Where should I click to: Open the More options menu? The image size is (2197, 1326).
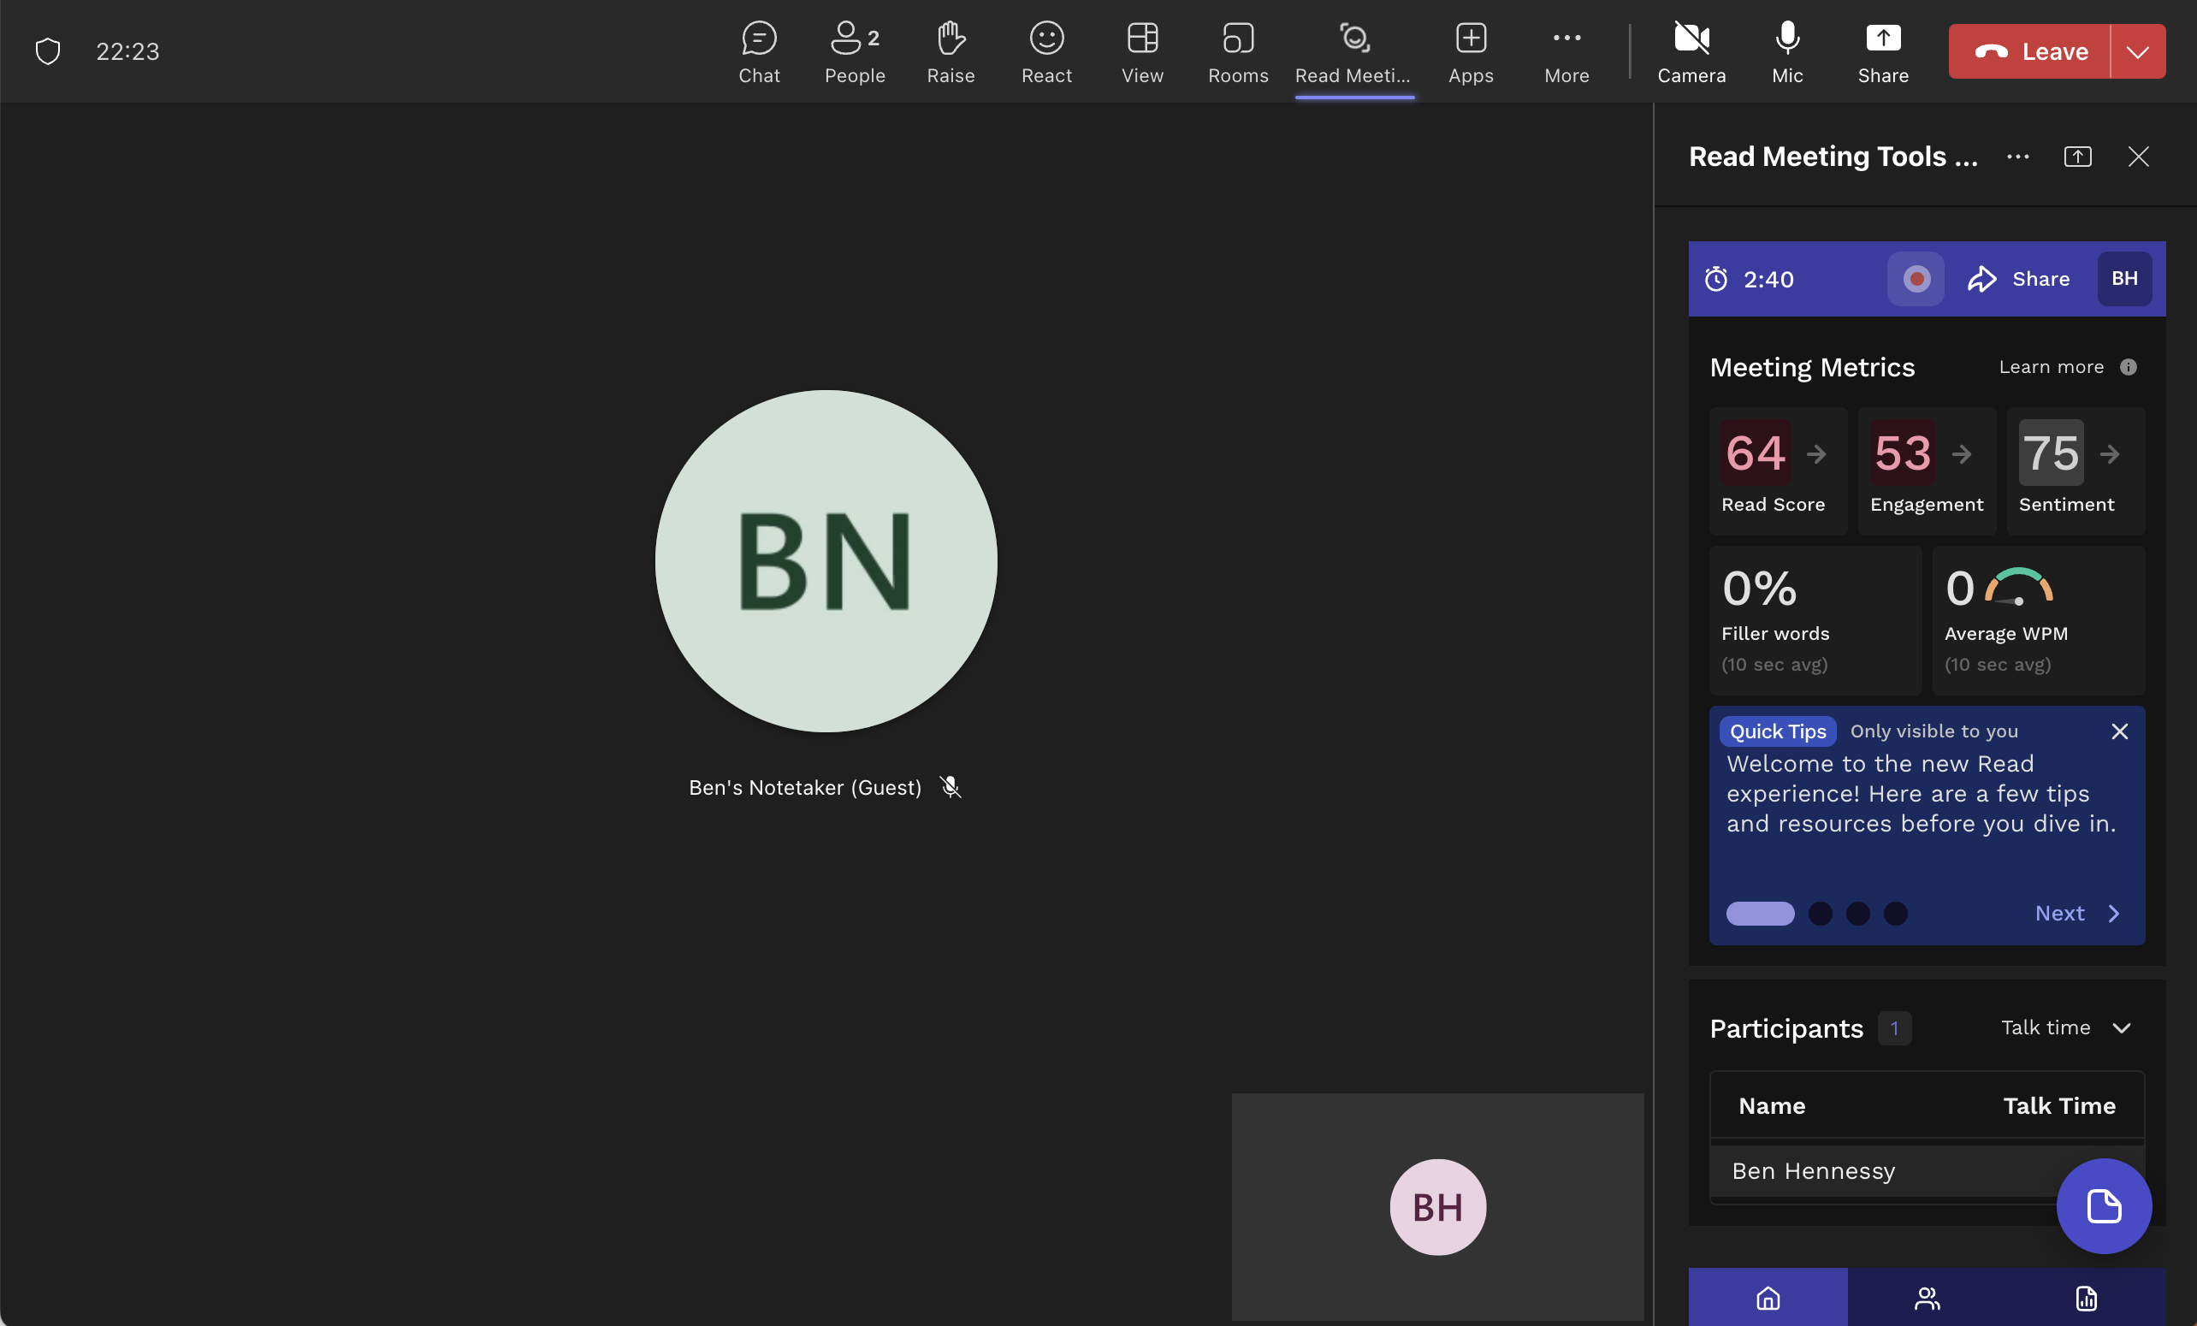tap(1566, 51)
